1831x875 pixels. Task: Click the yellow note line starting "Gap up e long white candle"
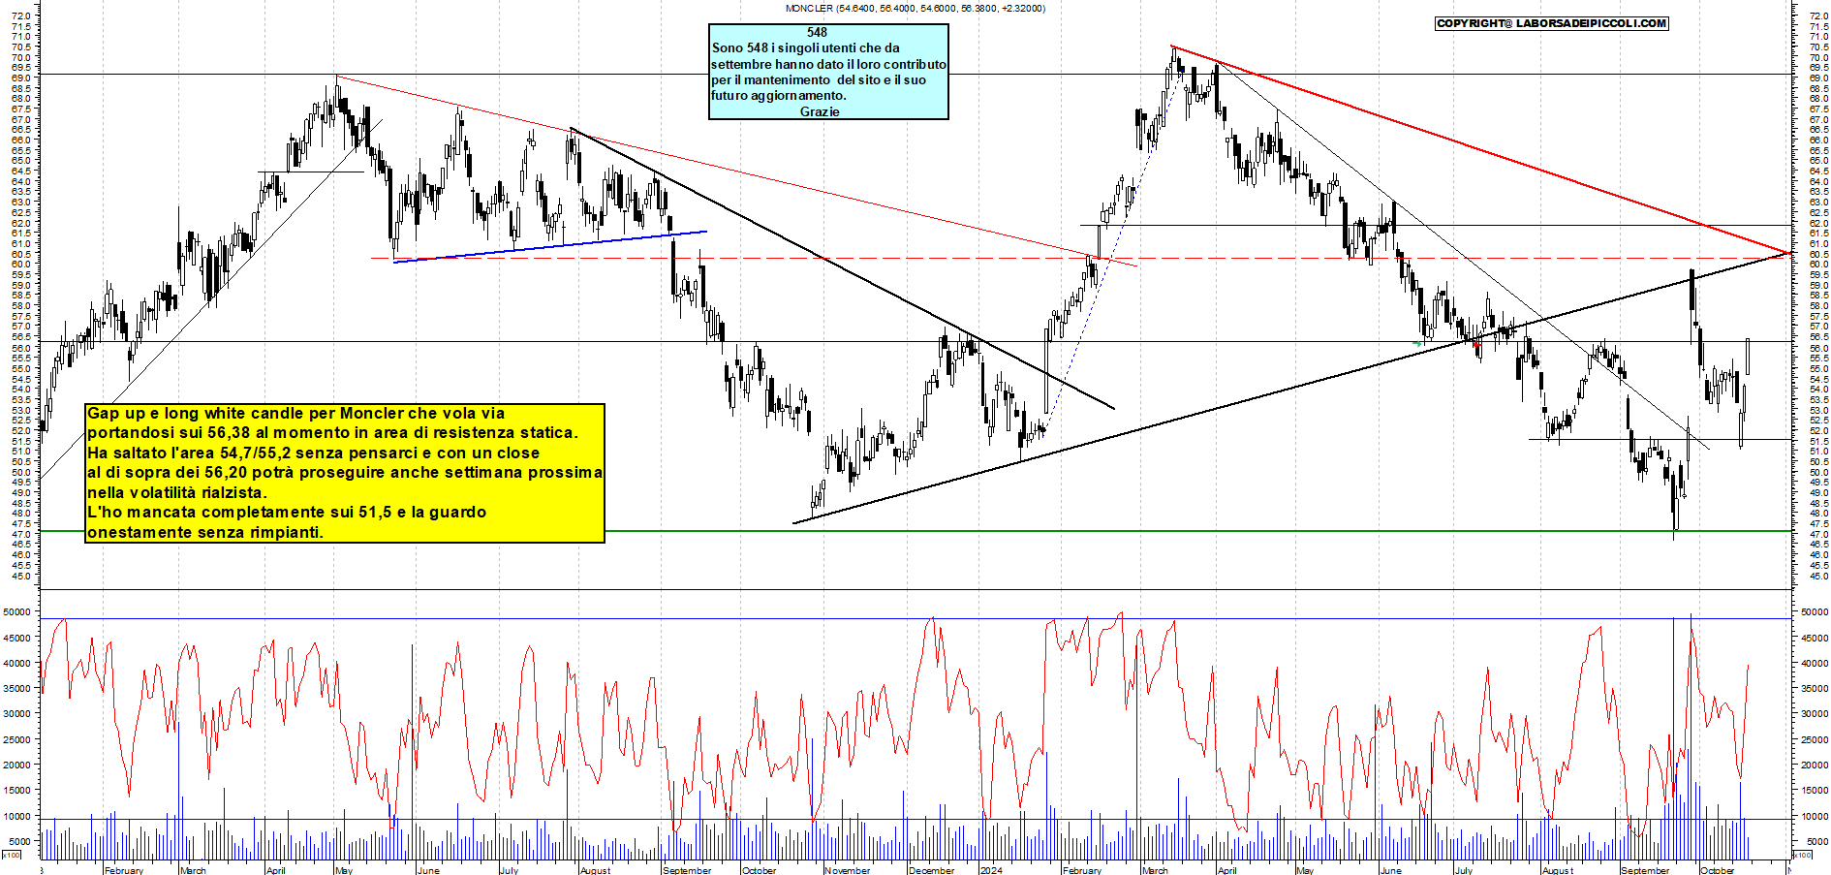tap(295, 413)
